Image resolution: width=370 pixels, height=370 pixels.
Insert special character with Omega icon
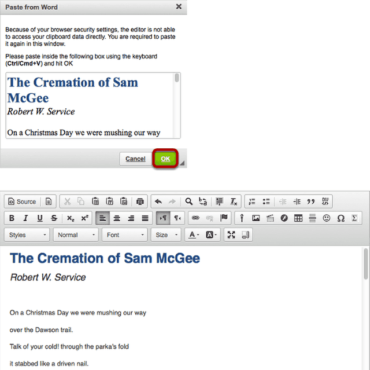pyautogui.click(x=341, y=218)
